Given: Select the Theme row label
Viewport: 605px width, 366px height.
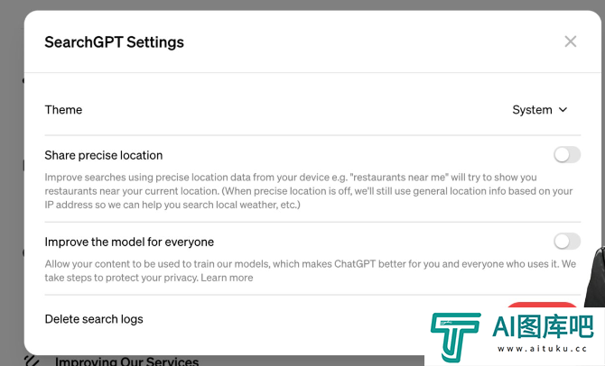Looking at the screenshot, I should pos(63,110).
